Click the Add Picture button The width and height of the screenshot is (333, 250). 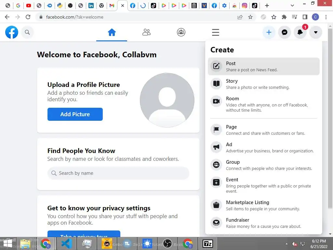(75, 114)
